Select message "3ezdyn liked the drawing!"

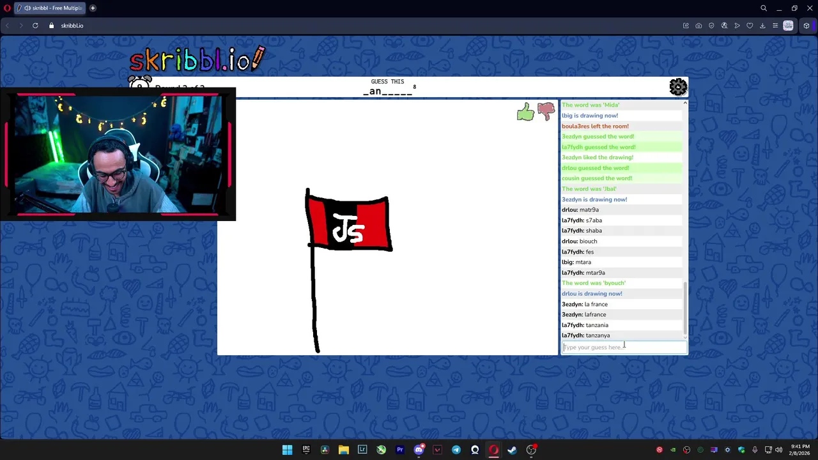pyautogui.click(x=598, y=157)
